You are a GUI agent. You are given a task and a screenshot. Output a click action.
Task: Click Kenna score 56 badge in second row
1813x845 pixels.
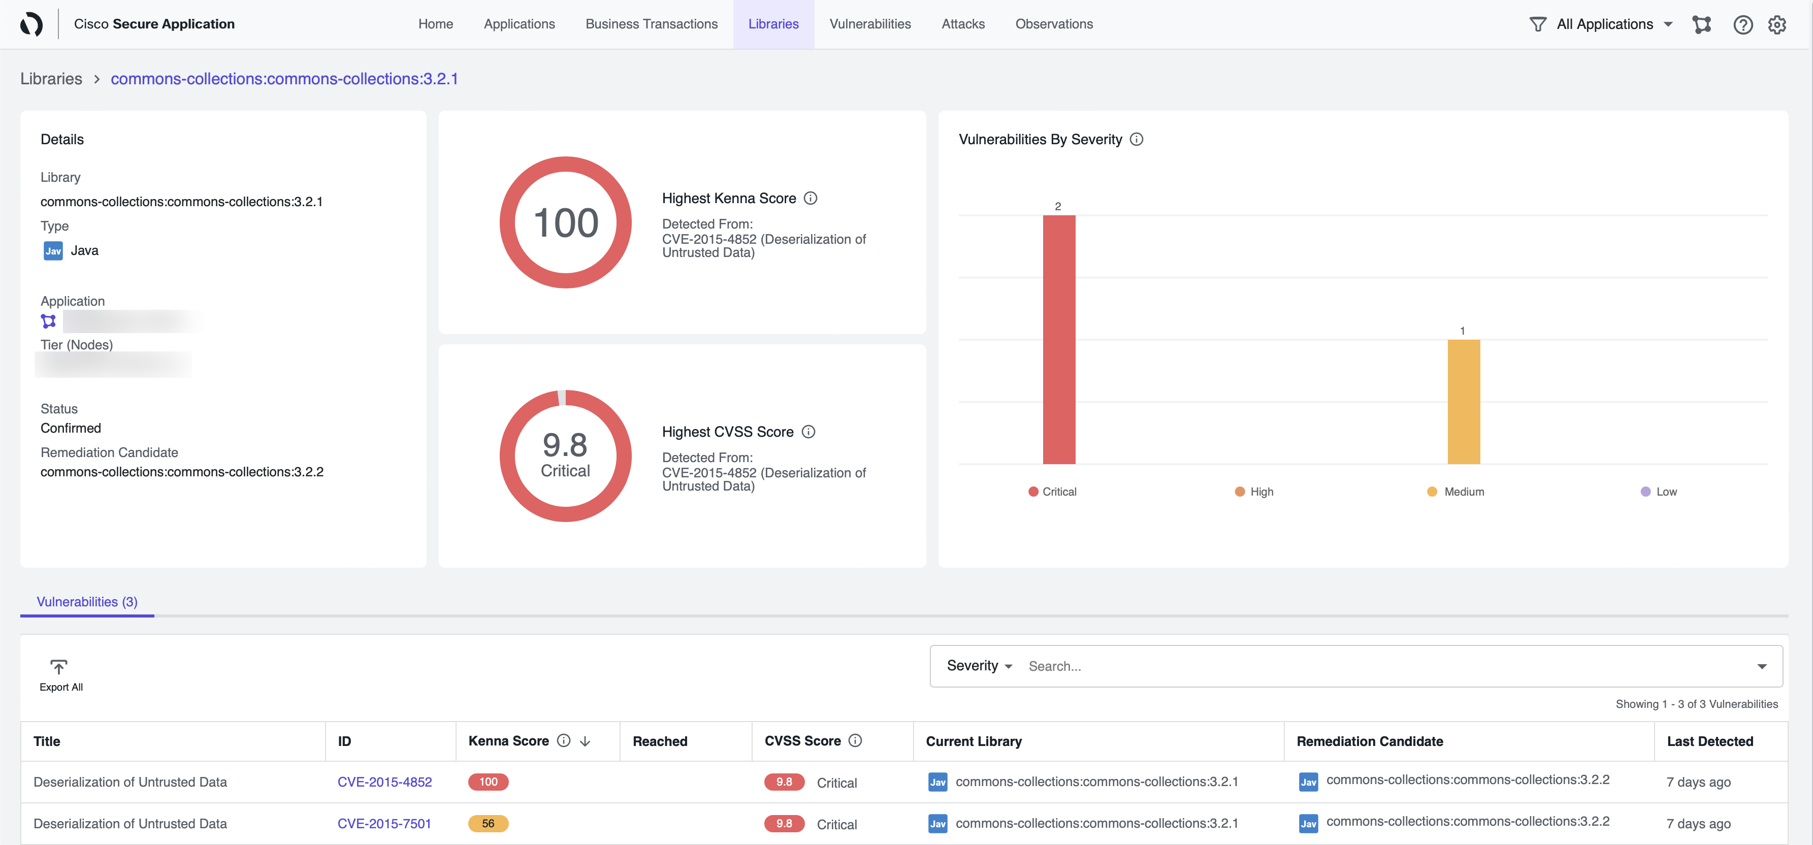(x=489, y=823)
